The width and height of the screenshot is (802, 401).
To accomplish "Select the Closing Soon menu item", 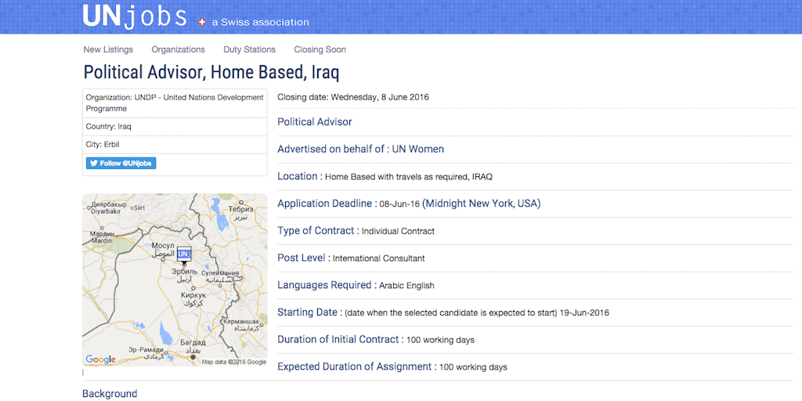I will pos(320,49).
